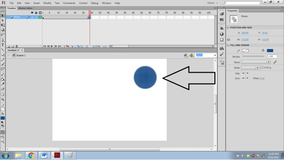Viewport: 284px width, 160px height.
Task: Switch to the Motion Editor tab
Action: coord(25,8)
